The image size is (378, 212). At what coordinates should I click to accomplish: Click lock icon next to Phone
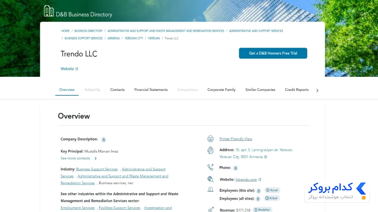point(235,168)
